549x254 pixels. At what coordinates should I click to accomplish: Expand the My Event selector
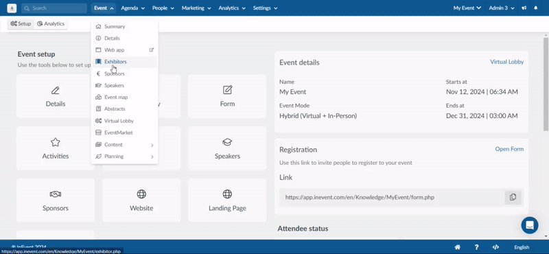[x=467, y=8]
